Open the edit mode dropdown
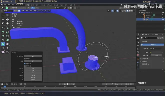Image resolution: width=165 pixels, height=96 pixels. coord(7,11)
